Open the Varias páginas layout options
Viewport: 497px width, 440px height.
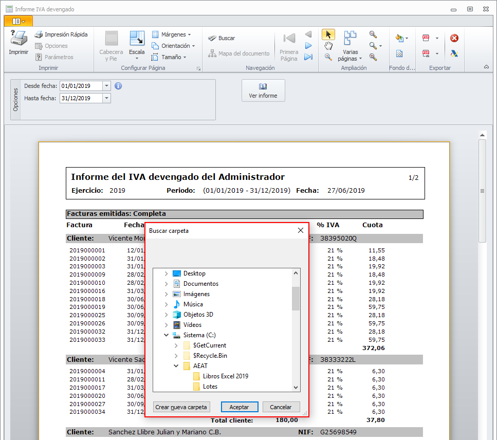click(x=351, y=46)
